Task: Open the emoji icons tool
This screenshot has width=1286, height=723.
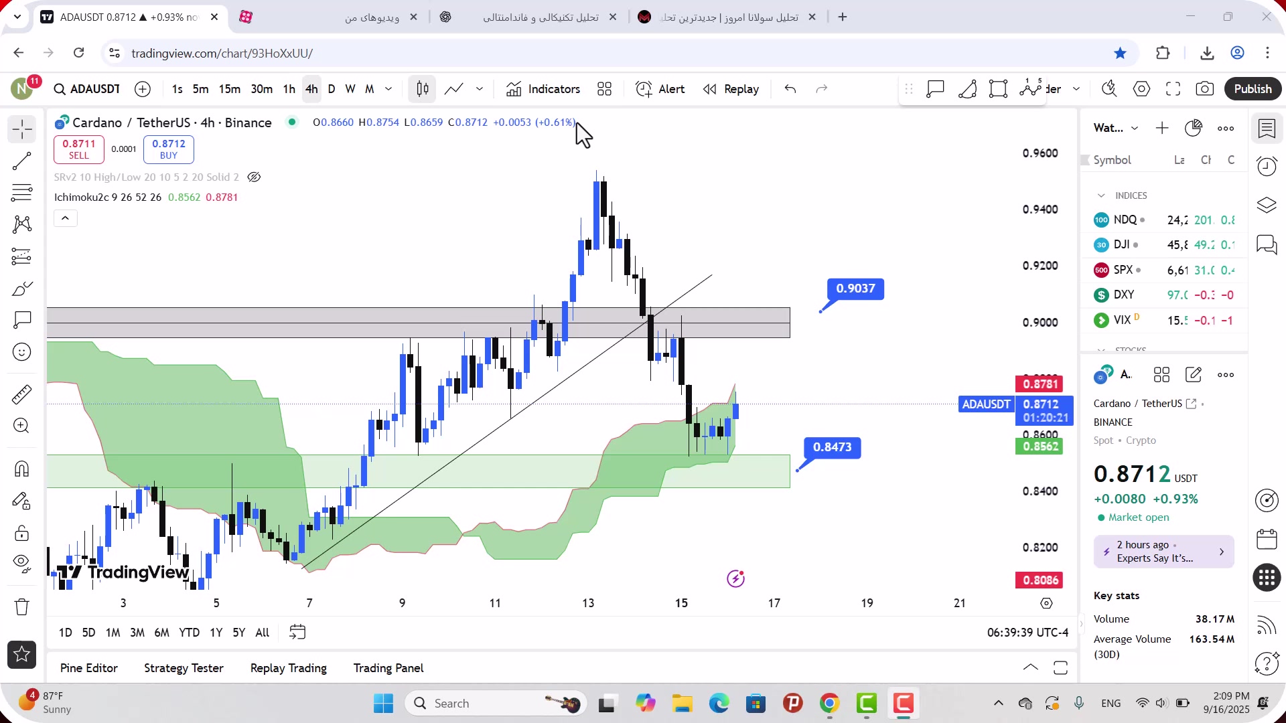Action: click(x=22, y=352)
